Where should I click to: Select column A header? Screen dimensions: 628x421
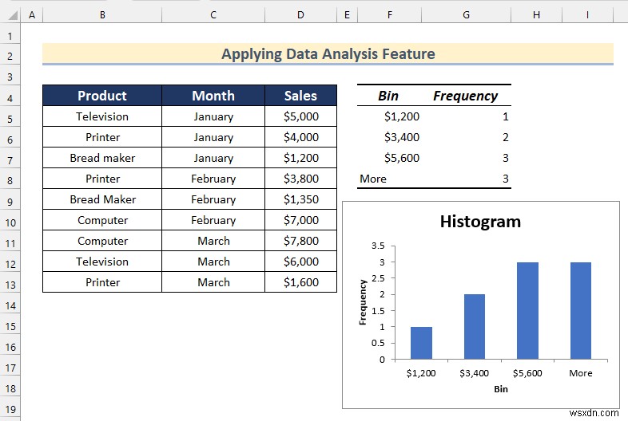pos(32,15)
